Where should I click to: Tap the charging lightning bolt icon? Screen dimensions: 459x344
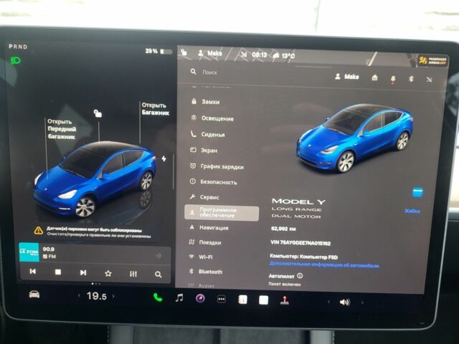tap(164, 158)
